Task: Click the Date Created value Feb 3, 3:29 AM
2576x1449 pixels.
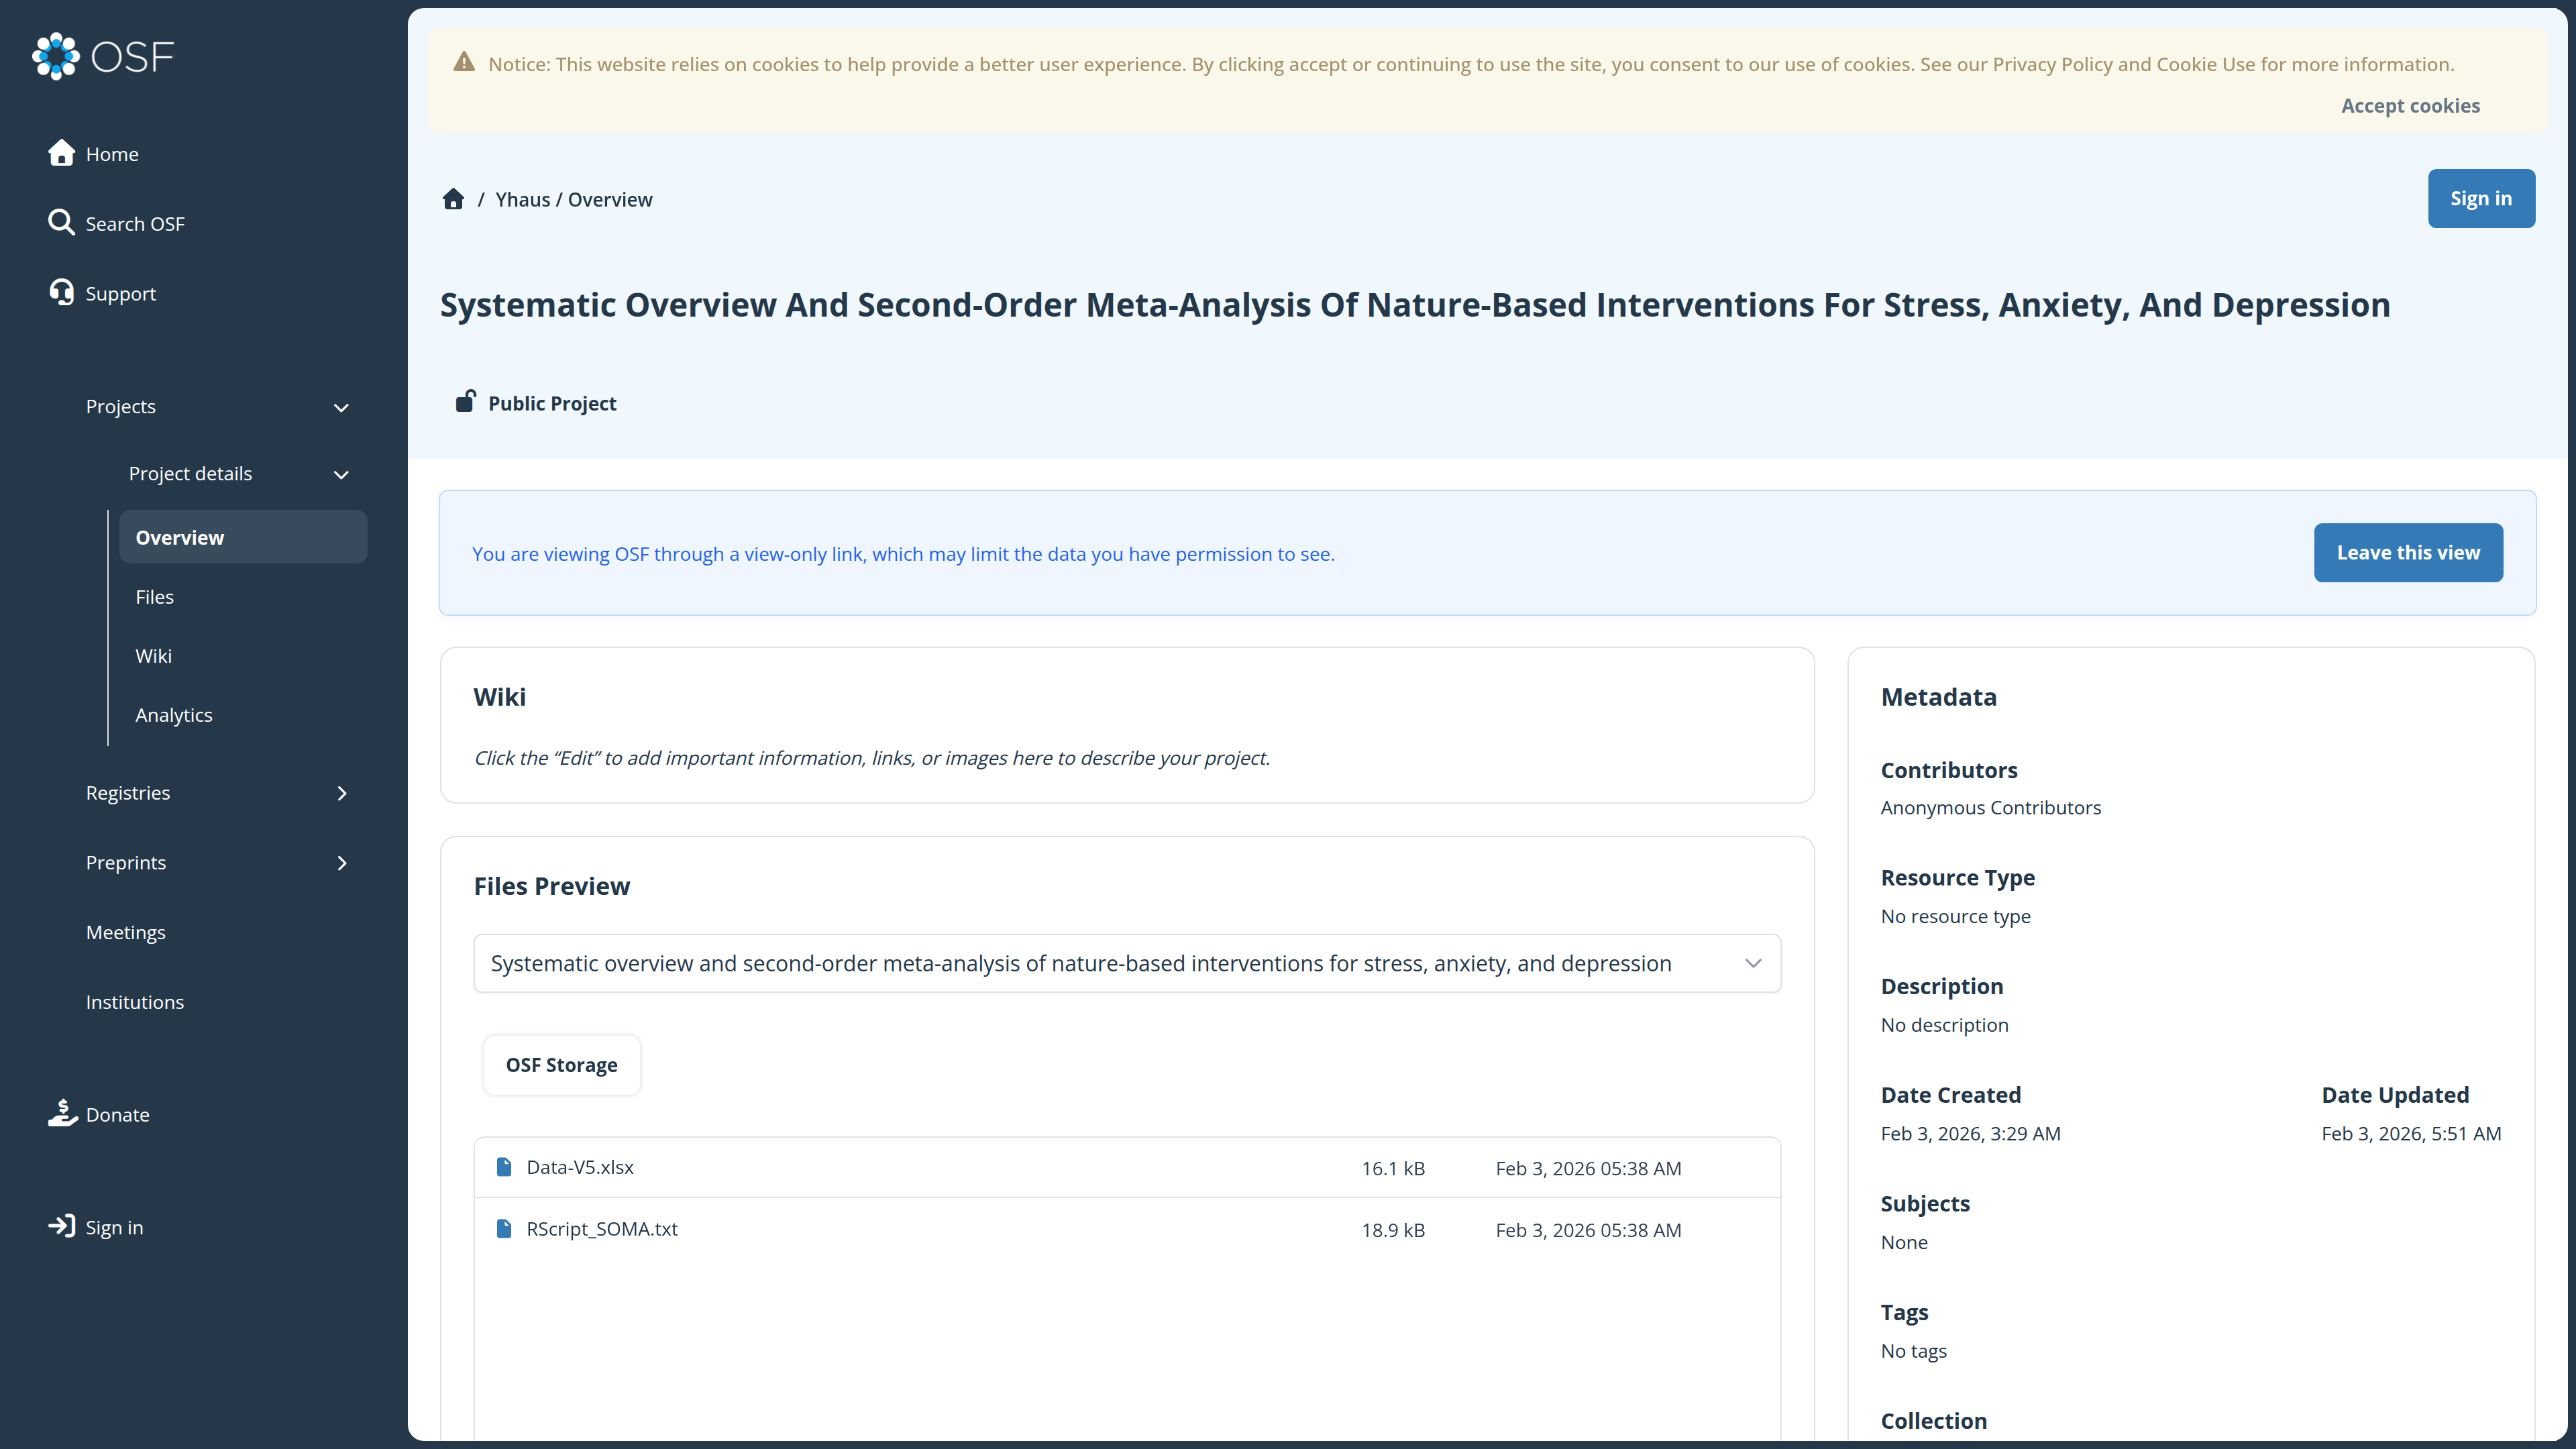Action: [1970, 1134]
